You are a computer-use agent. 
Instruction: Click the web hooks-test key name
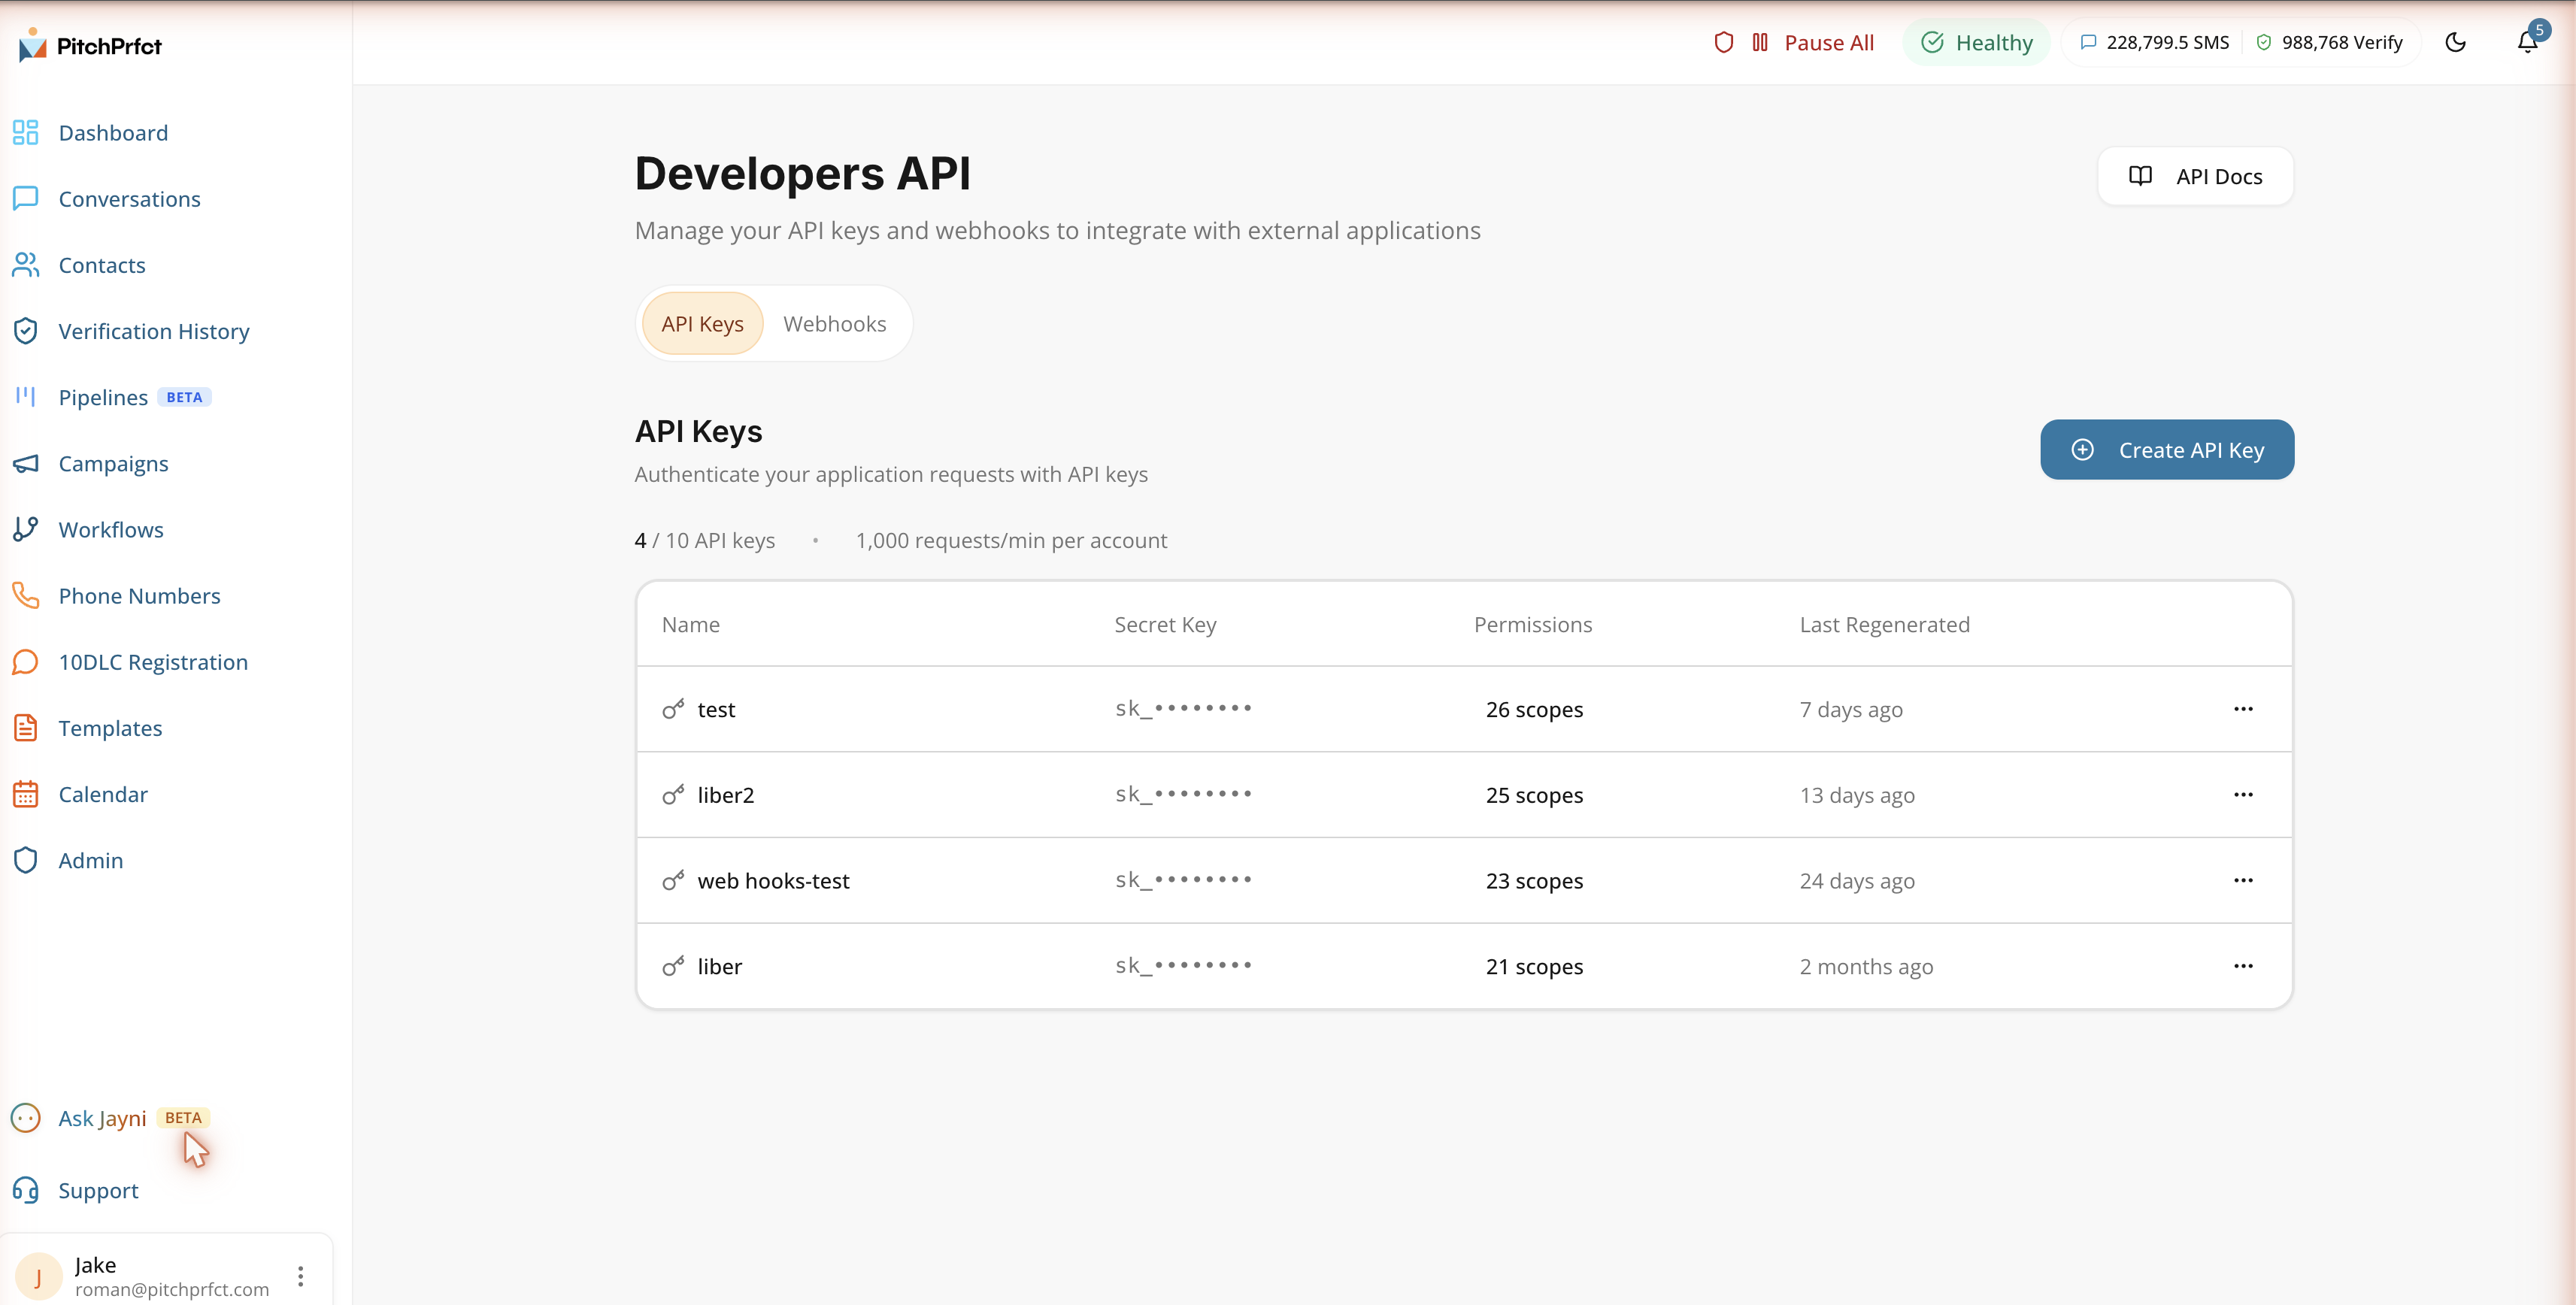[773, 880]
